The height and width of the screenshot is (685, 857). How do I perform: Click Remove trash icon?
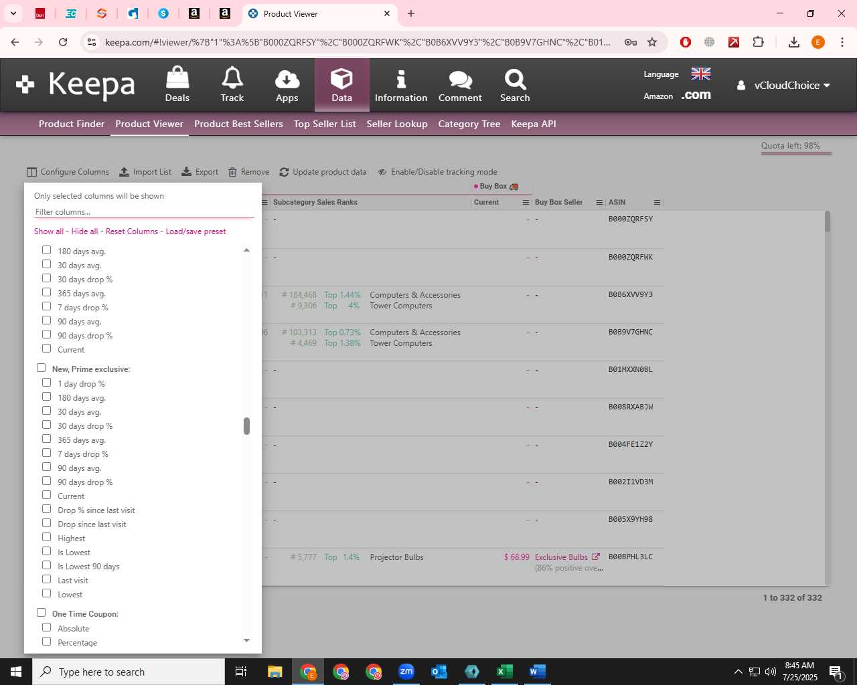click(x=233, y=172)
